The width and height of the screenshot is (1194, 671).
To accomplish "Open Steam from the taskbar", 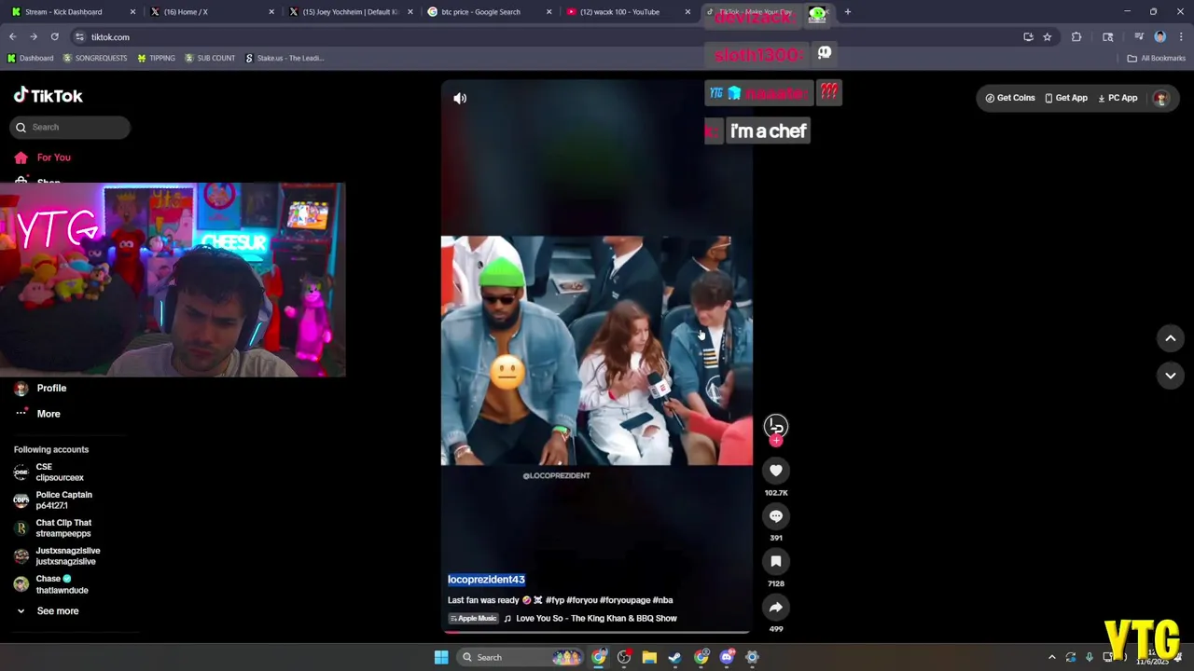I will pos(674,658).
